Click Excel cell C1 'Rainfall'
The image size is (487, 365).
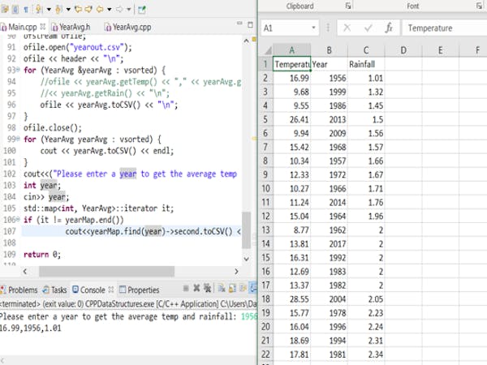pyautogui.click(x=366, y=64)
